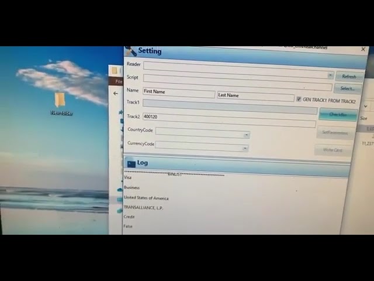Toggle GEN TRACK1 FROM TRACK2 checkbox

point(299,99)
